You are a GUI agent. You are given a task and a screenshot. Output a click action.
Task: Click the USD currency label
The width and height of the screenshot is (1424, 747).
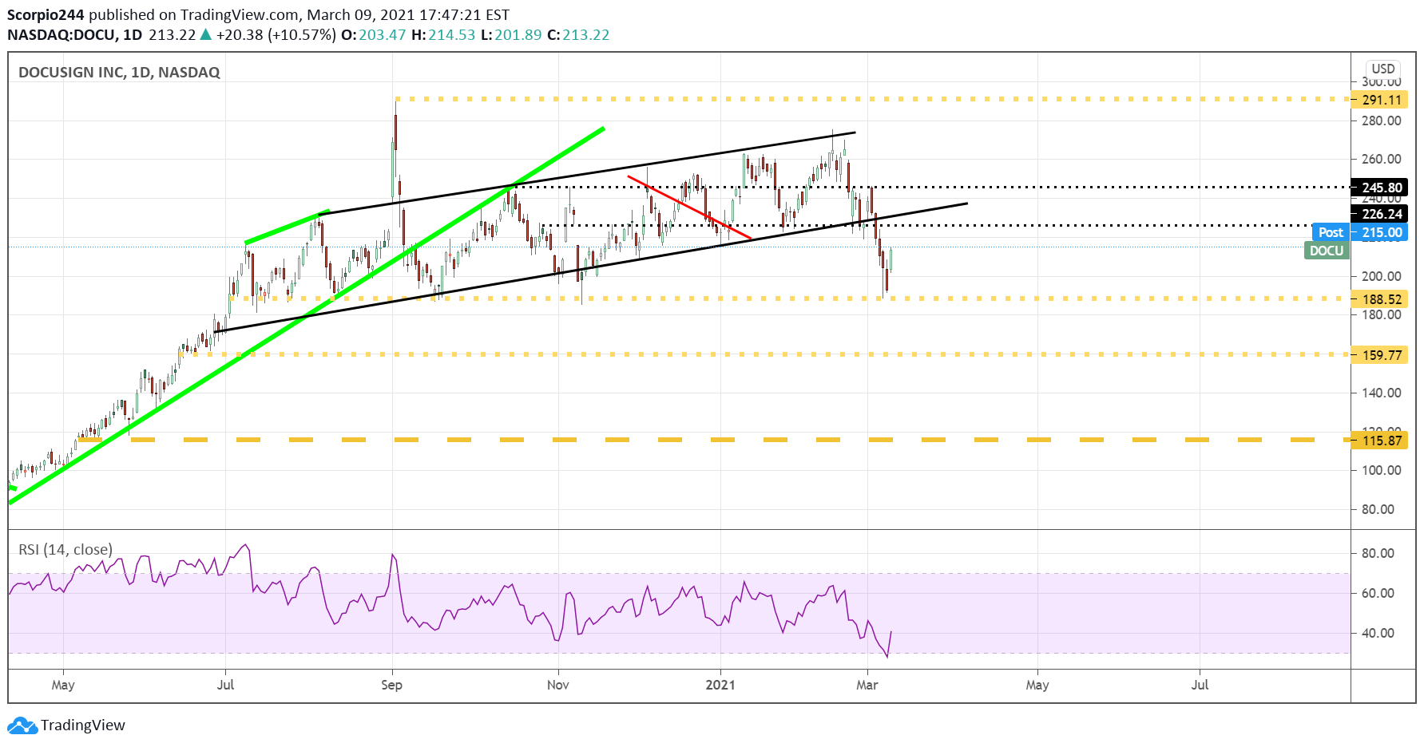(1383, 69)
